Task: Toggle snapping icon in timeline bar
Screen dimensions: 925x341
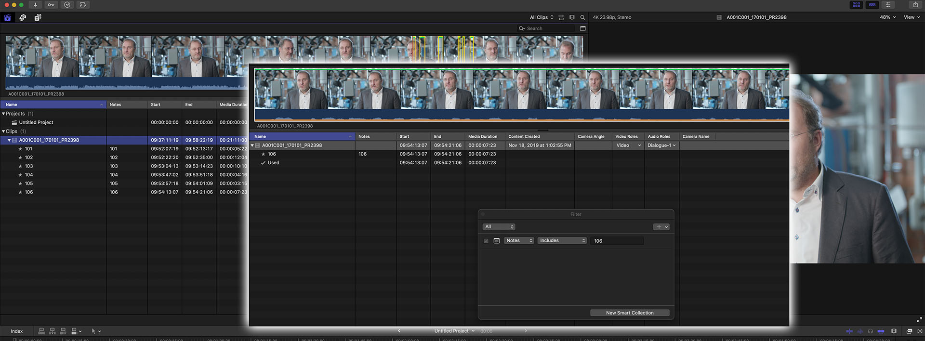Action: [x=881, y=331]
